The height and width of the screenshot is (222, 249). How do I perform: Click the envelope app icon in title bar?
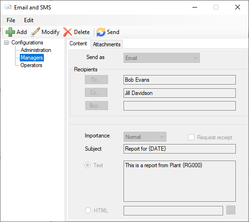8,7
